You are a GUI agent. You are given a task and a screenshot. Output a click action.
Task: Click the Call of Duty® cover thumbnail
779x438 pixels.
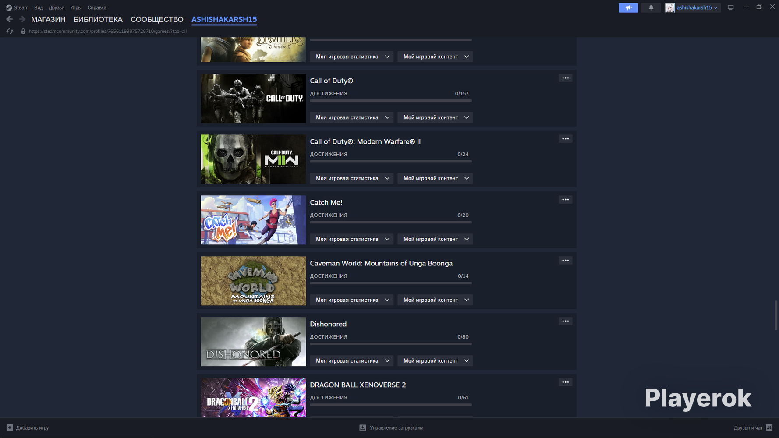253,98
